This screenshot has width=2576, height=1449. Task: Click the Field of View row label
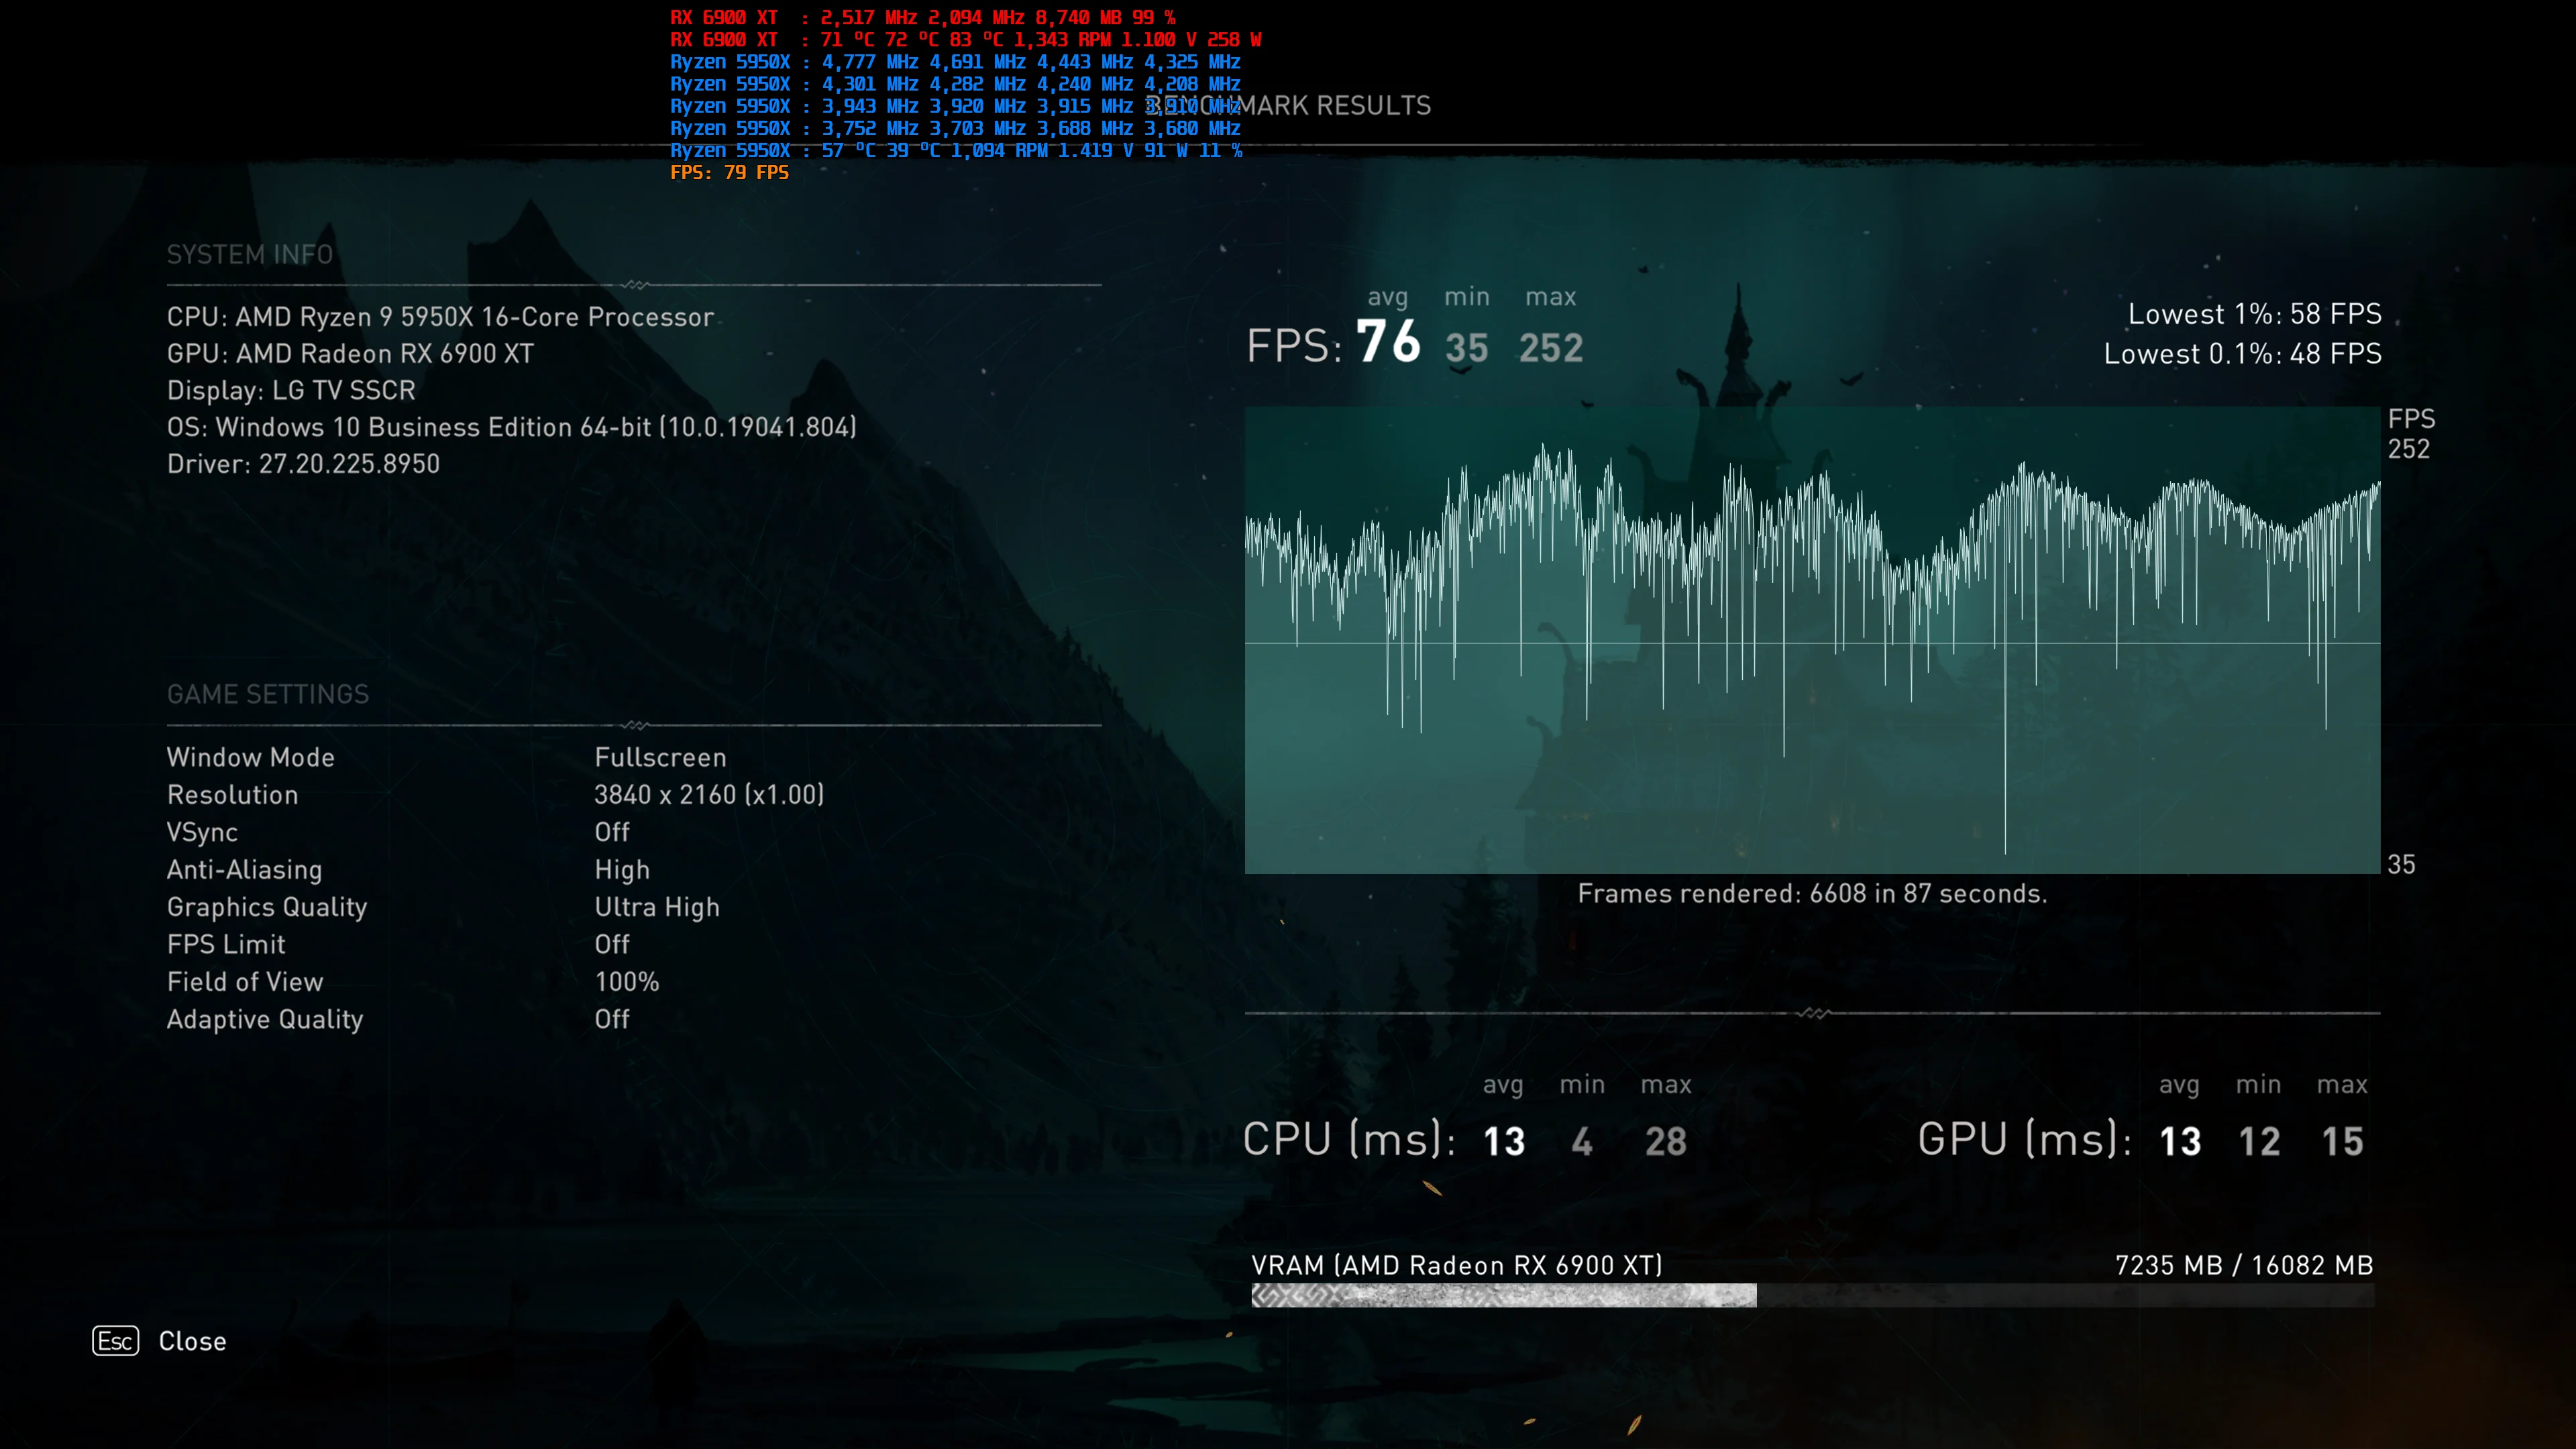245,982
